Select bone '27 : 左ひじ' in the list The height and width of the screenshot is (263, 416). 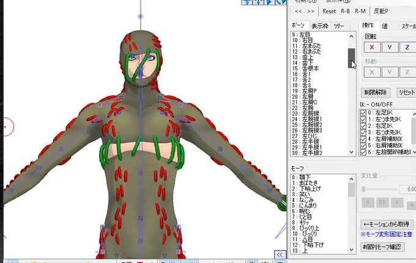click(x=304, y=136)
